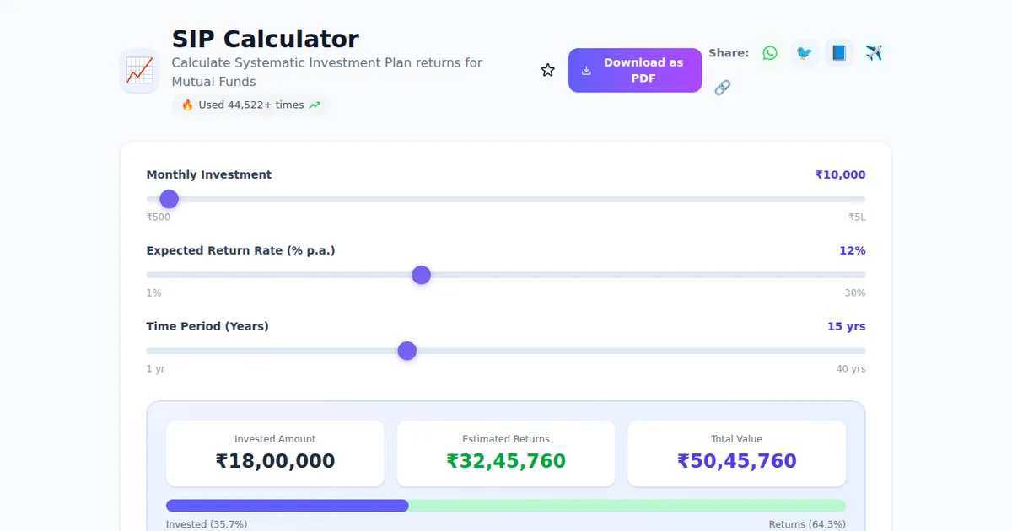Click the SIP chart logo icon

coord(139,71)
